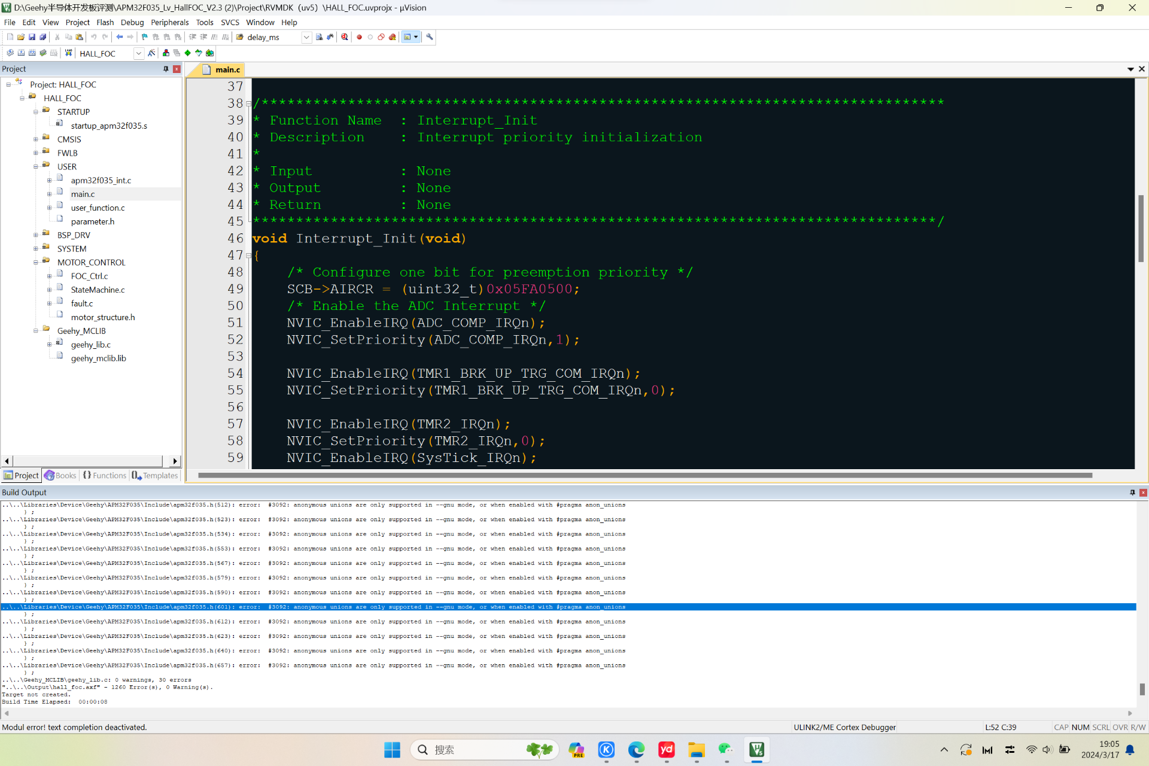Expand the SYSTEM group
This screenshot has width=1149, height=766.
[36, 249]
